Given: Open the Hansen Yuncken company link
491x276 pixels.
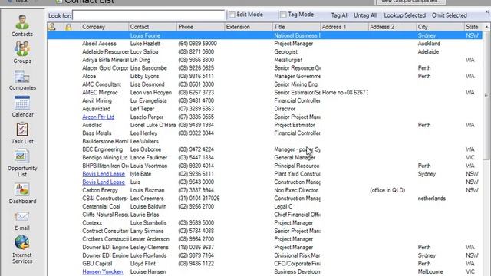Looking at the screenshot, I should (x=102, y=271).
